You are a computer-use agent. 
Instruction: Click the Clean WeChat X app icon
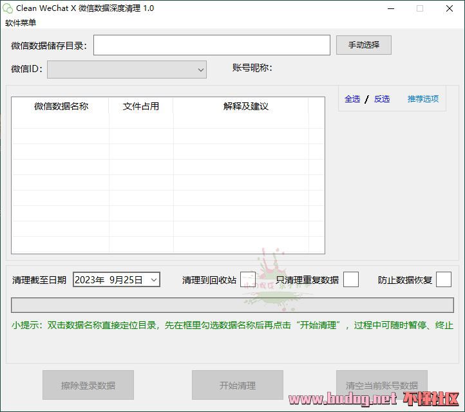[x=8, y=8]
